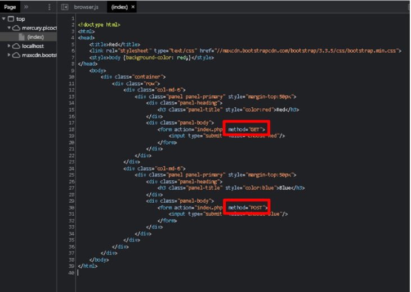411x292 pixels.
Task: Click line number 18 in the gutter
Action: (72, 129)
